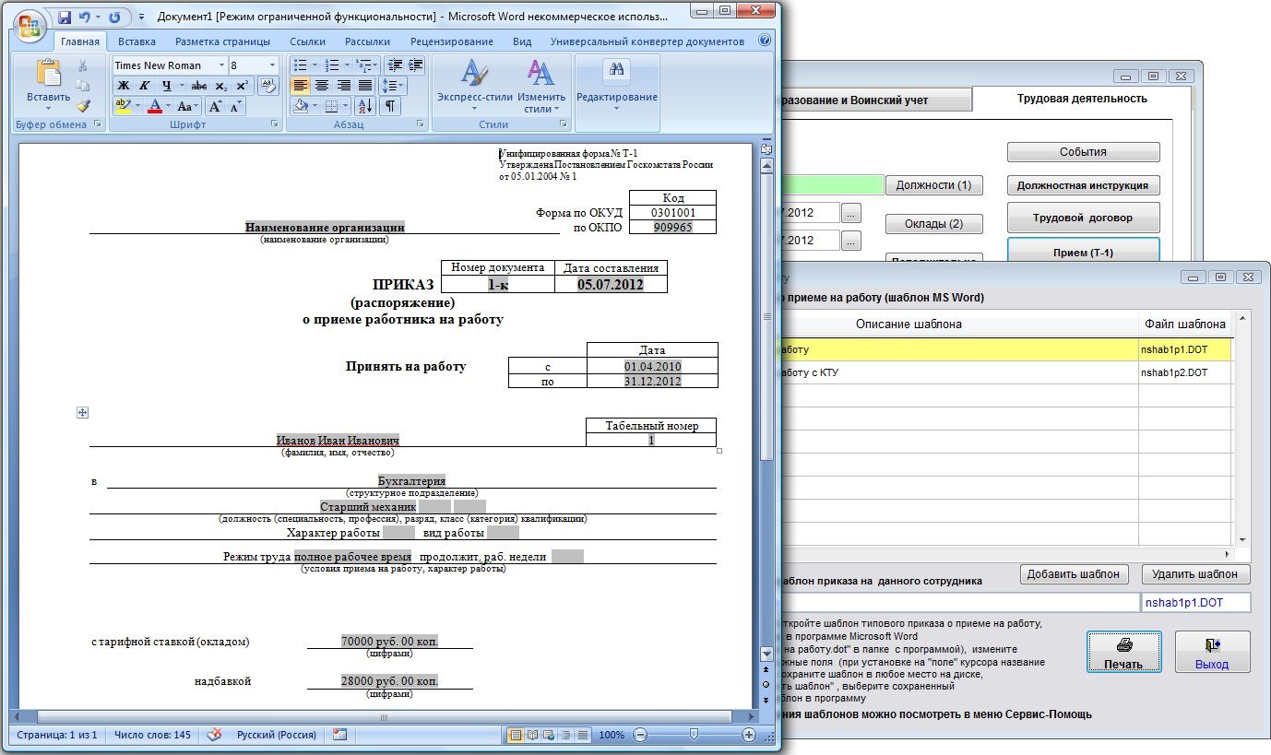
Task: Switch to the Вставка ribbon tab
Action: 137,41
